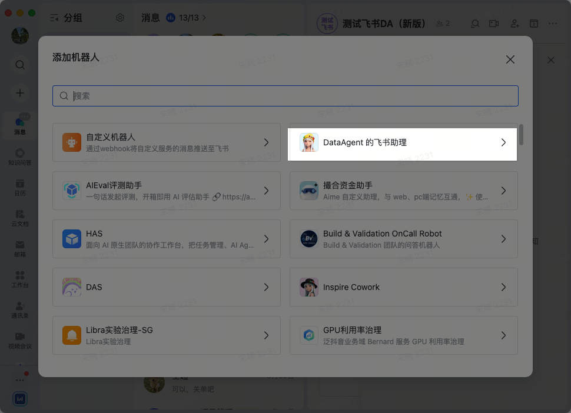This screenshot has width=571, height=413.
Task: Click the Build & Validation BV logo
Action: coord(309,239)
